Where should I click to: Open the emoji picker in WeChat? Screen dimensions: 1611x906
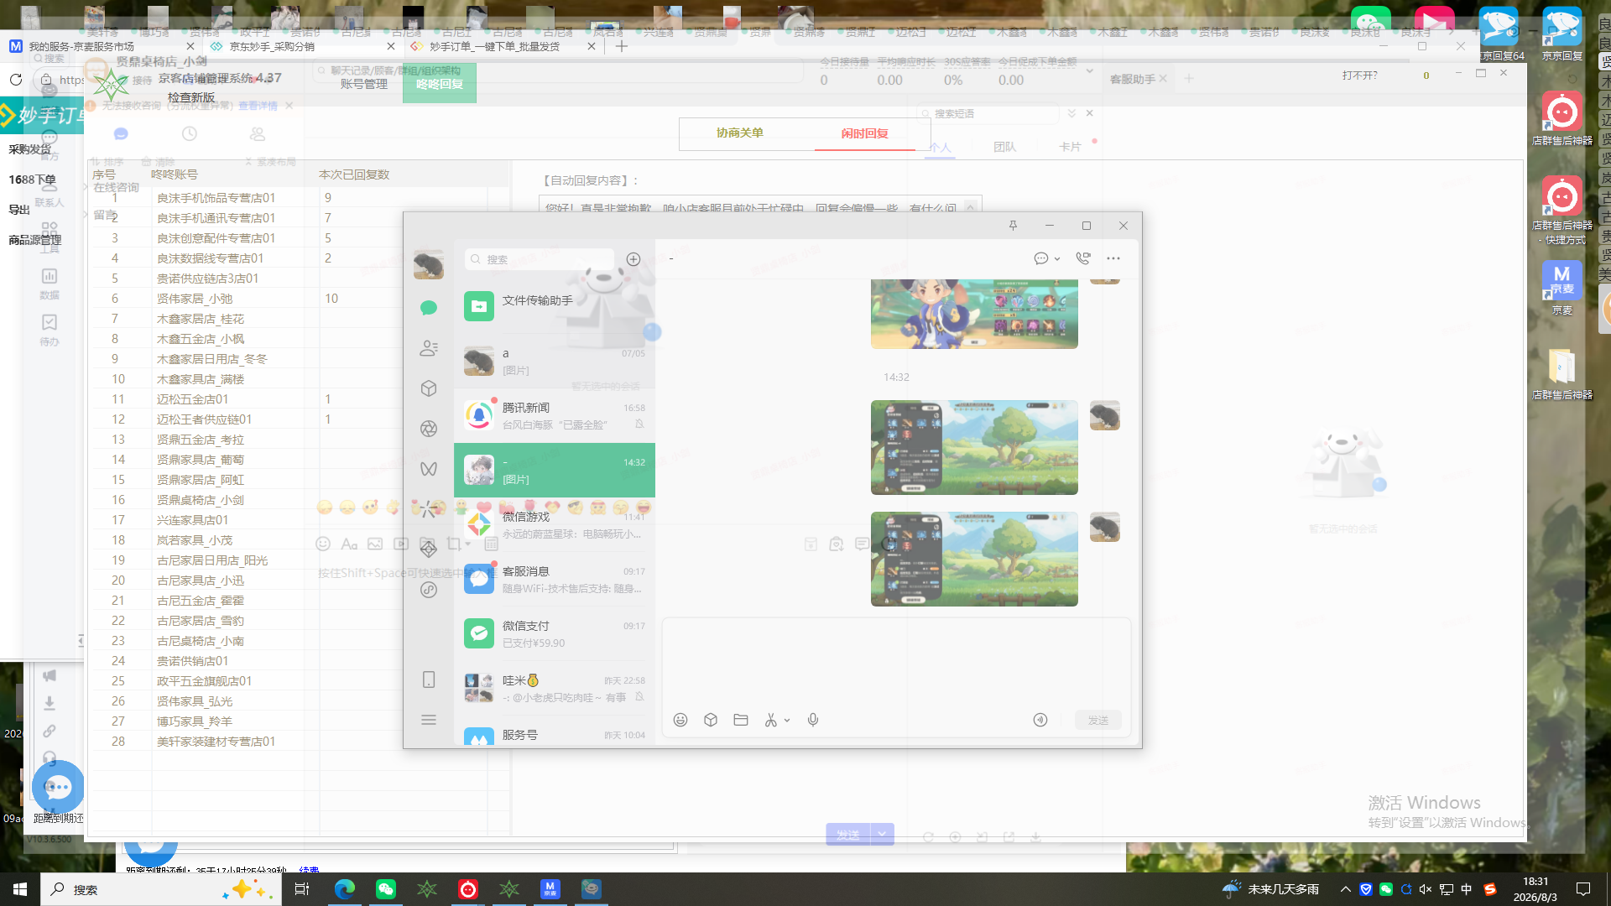(x=680, y=720)
